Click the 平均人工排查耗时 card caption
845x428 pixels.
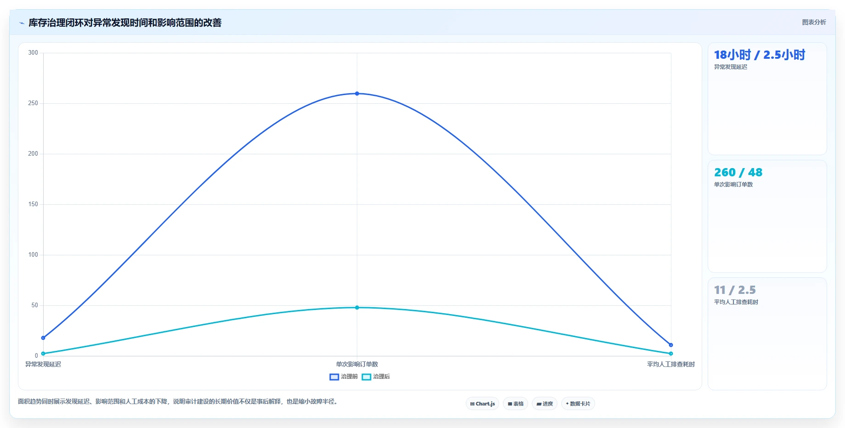(x=736, y=302)
